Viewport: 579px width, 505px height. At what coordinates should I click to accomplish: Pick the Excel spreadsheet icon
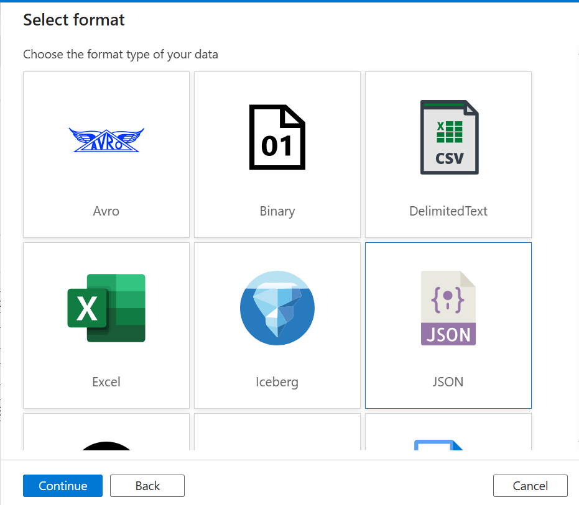(x=106, y=308)
